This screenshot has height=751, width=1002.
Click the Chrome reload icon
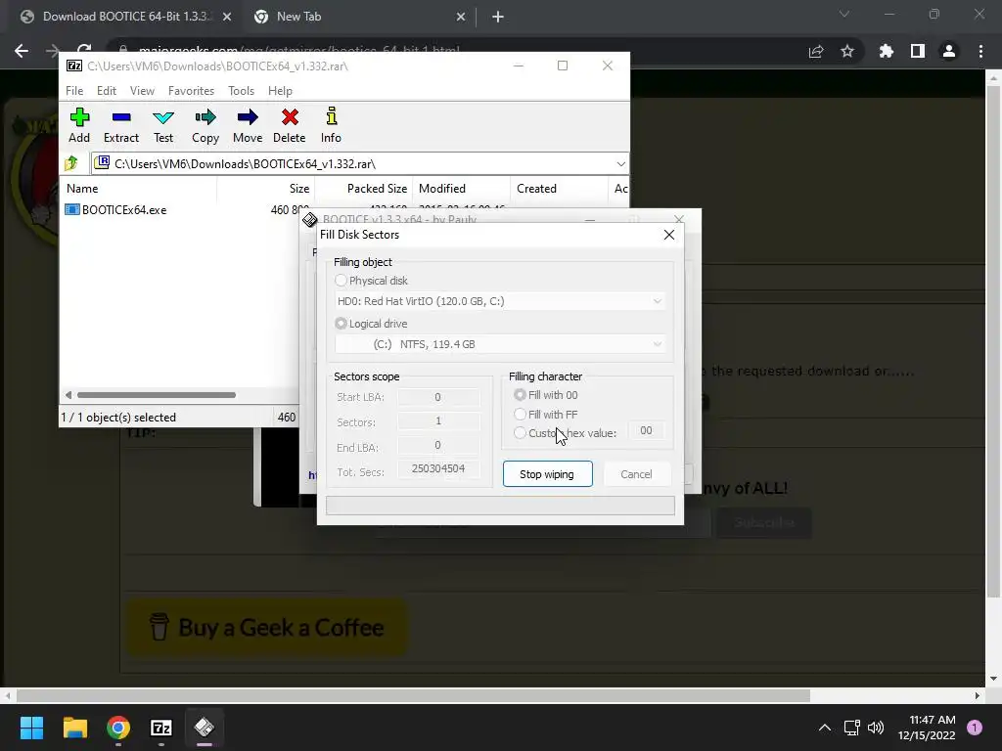click(84, 49)
